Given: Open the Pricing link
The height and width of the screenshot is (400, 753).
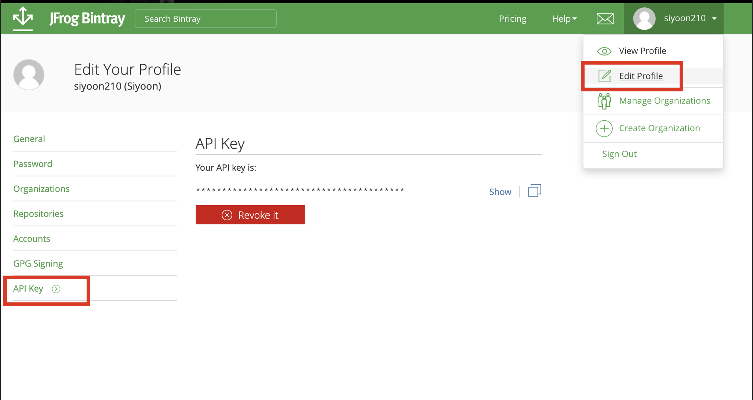Looking at the screenshot, I should (512, 19).
